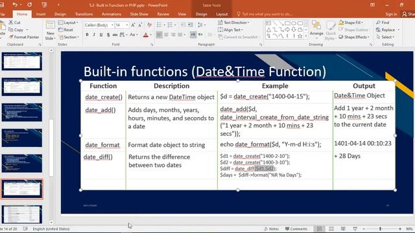Open the Comments pane from status bar
The image size is (415, 233).
pos(296,228)
